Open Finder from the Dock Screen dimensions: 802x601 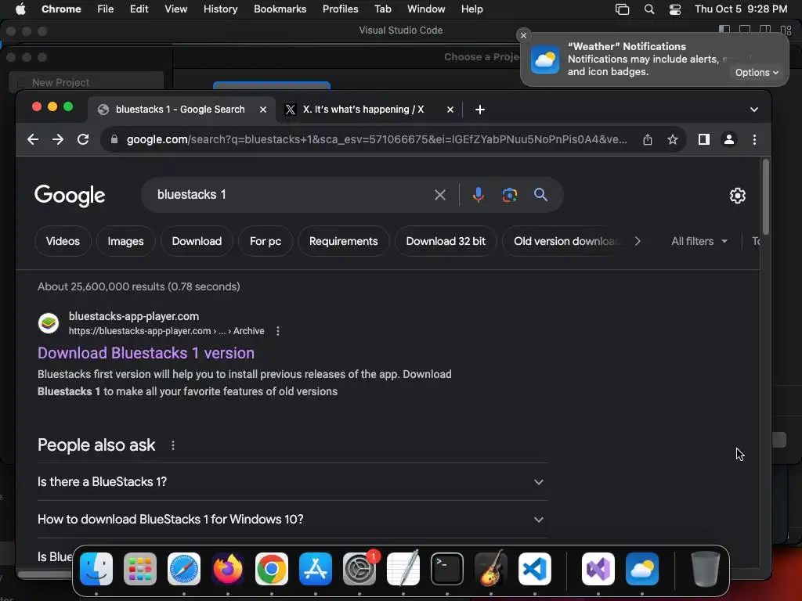[96, 569]
